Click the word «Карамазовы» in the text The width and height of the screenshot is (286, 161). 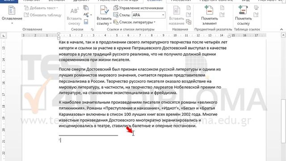pyautogui.click(x=71, y=114)
